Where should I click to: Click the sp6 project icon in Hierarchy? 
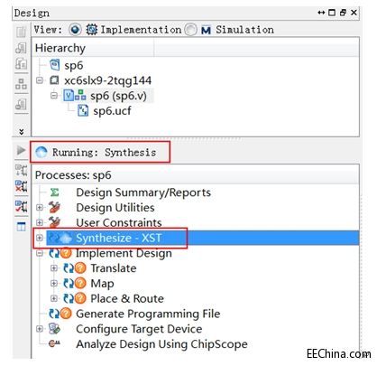(x=54, y=65)
